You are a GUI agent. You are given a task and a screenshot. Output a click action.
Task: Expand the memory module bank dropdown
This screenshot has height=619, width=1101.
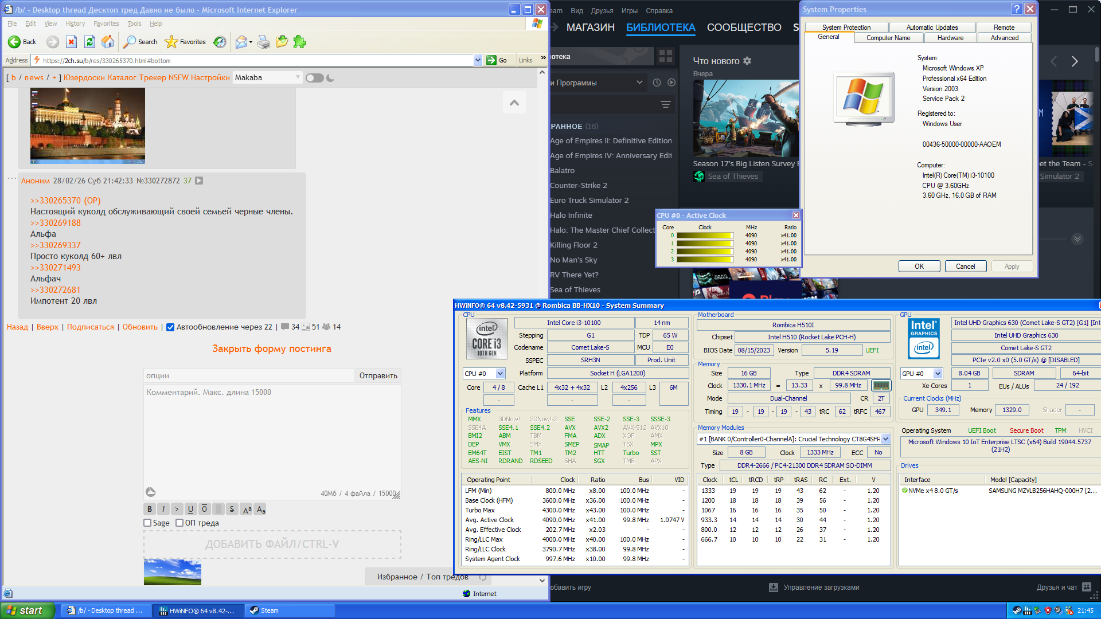click(x=885, y=439)
